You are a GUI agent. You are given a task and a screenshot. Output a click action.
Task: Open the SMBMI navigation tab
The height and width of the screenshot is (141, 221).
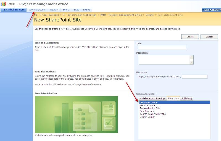coord(86,10)
